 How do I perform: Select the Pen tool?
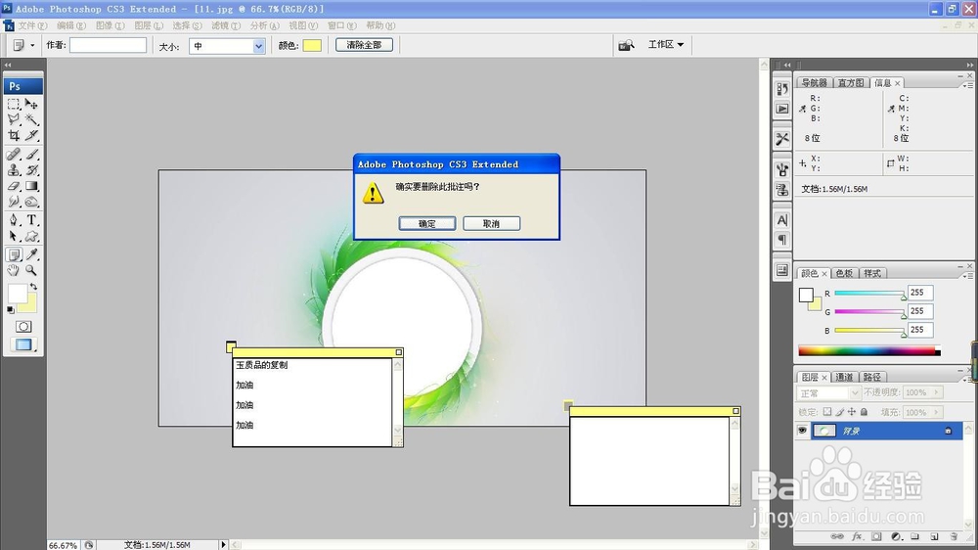click(14, 220)
